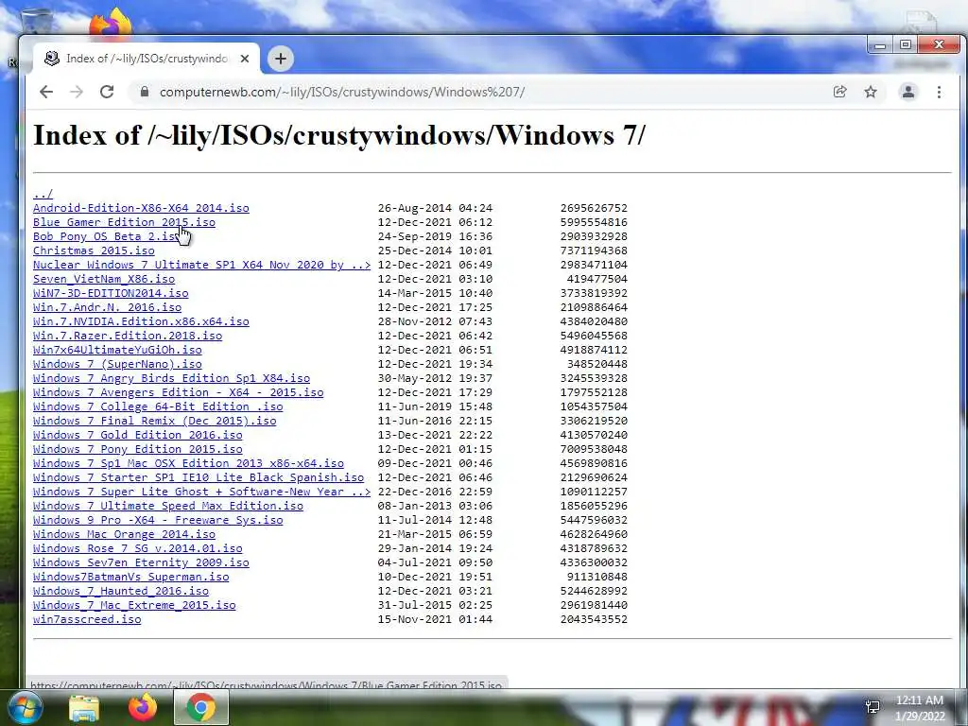Maximize the Chrome window
The width and height of the screenshot is (968, 726).
pyautogui.click(x=905, y=44)
